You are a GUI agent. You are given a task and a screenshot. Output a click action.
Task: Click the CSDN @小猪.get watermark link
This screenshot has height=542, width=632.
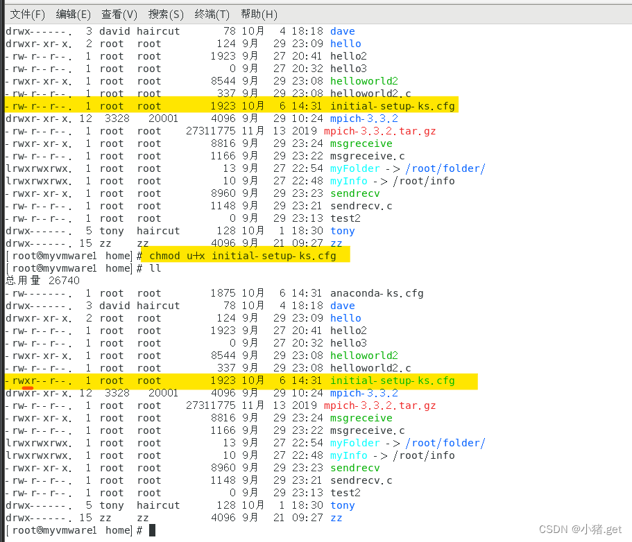[x=580, y=528]
